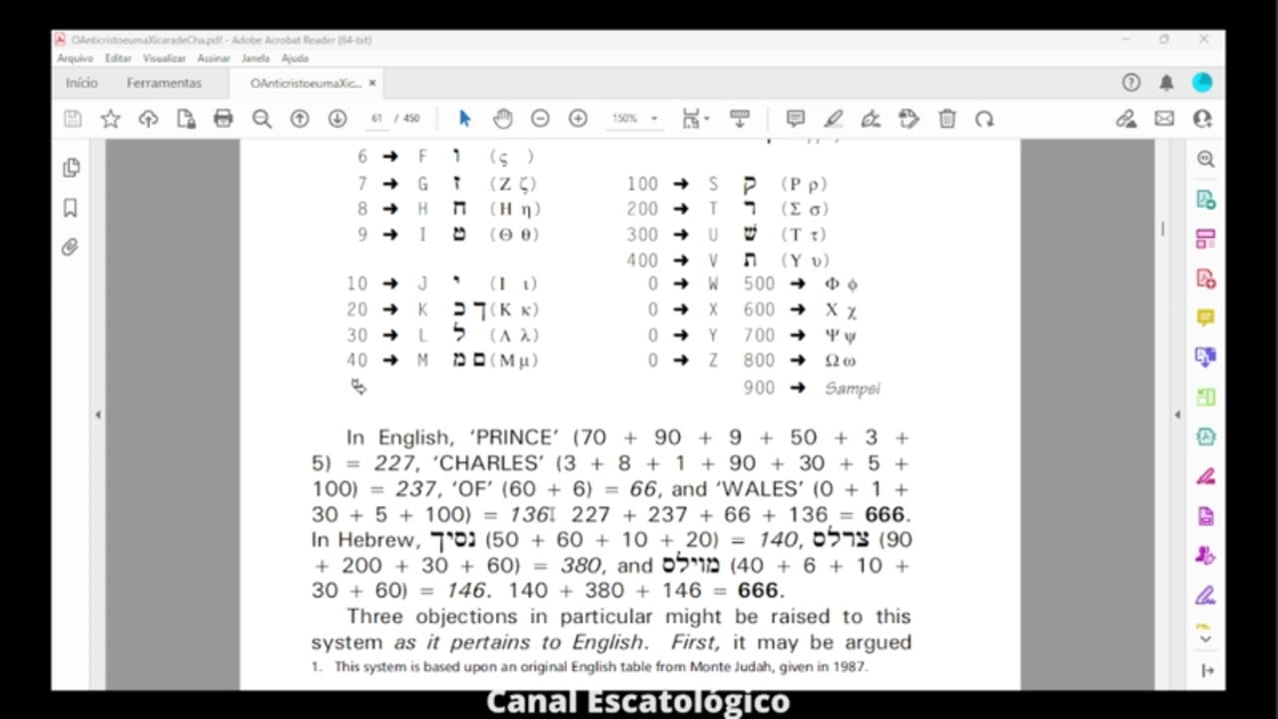Image resolution: width=1278 pixels, height=719 pixels.
Task: Open the sign document tool
Action: tap(871, 119)
